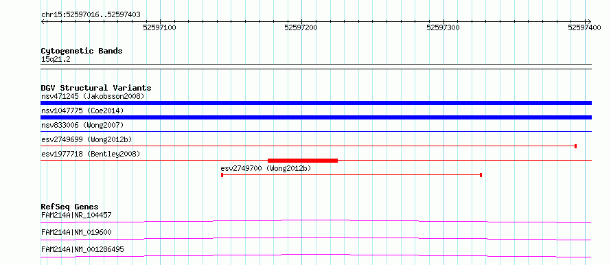
Task: Open the nsv833006 (Wong2007) variant label
Action: point(82,125)
